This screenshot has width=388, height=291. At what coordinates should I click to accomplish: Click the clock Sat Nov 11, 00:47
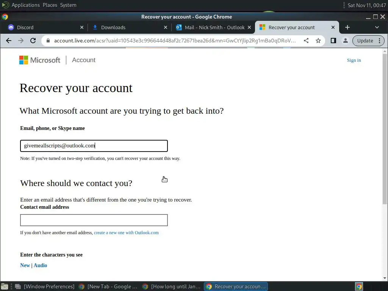tap(367, 5)
